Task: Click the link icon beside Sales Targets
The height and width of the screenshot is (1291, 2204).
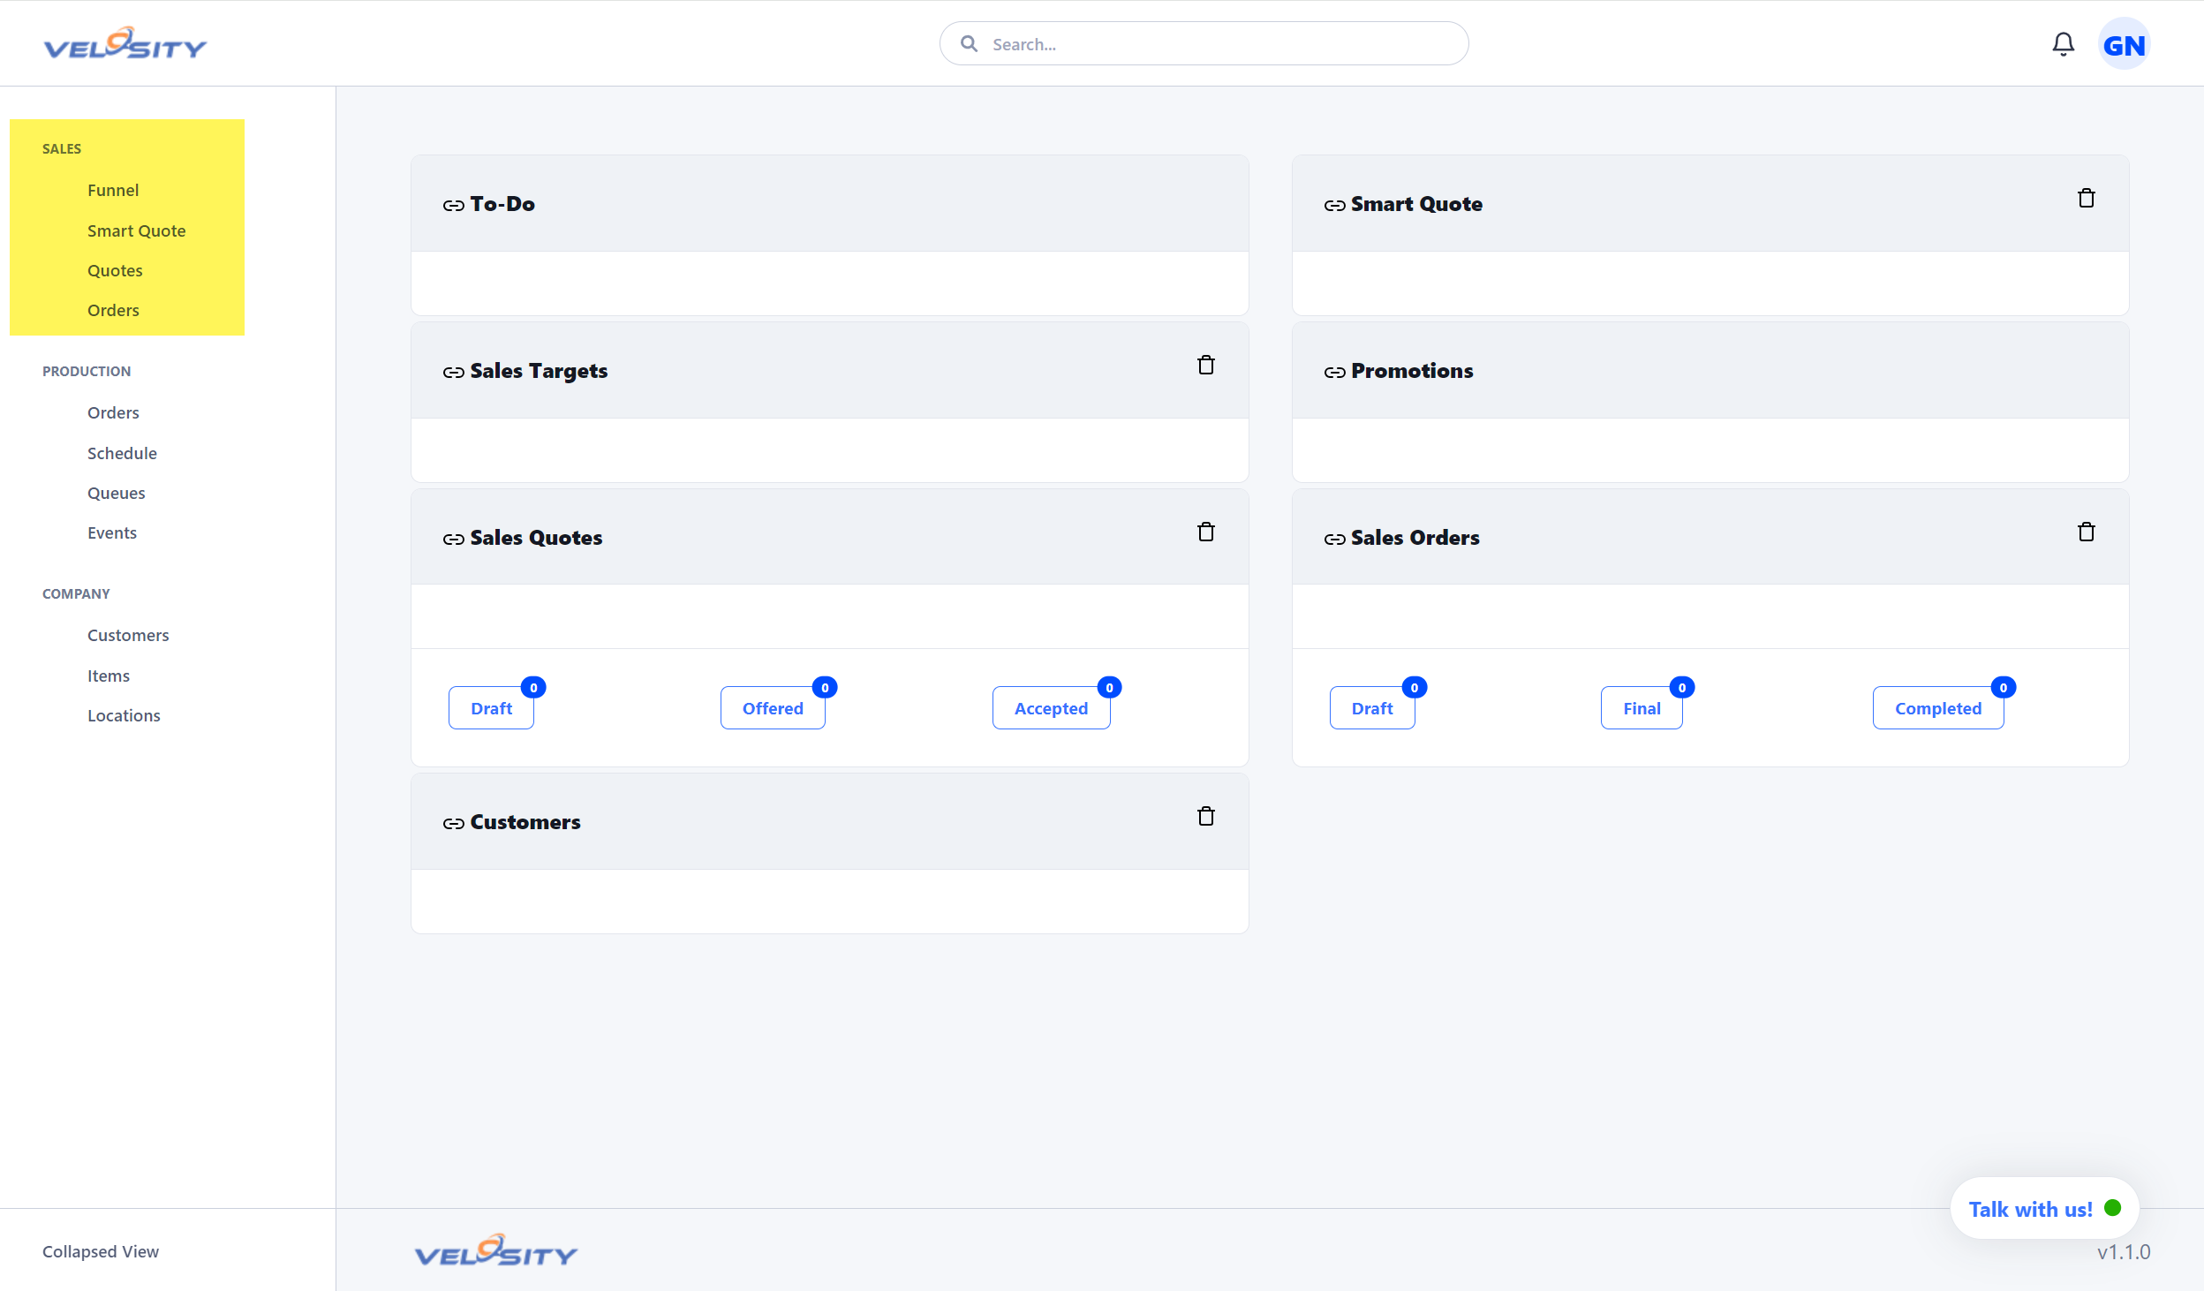Action: pos(453,372)
